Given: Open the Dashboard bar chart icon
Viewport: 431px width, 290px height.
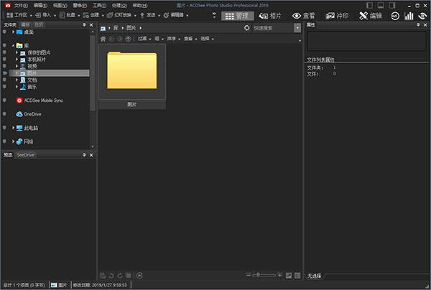Looking at the screenshot, I should pyautogui.click(x=409, y=16).
